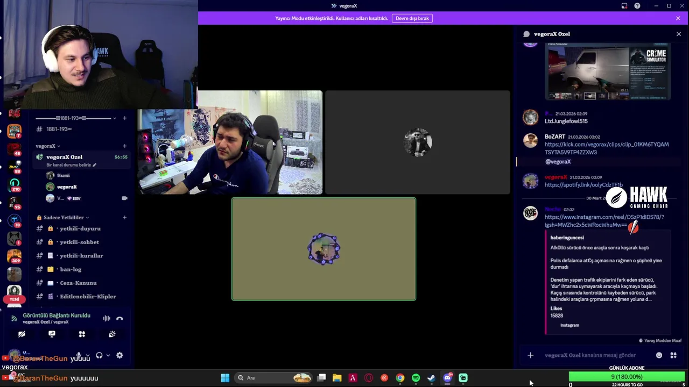Open server icon with 309 badge
689x387 pixels.
pyautogui.click(x=14, y=255)
